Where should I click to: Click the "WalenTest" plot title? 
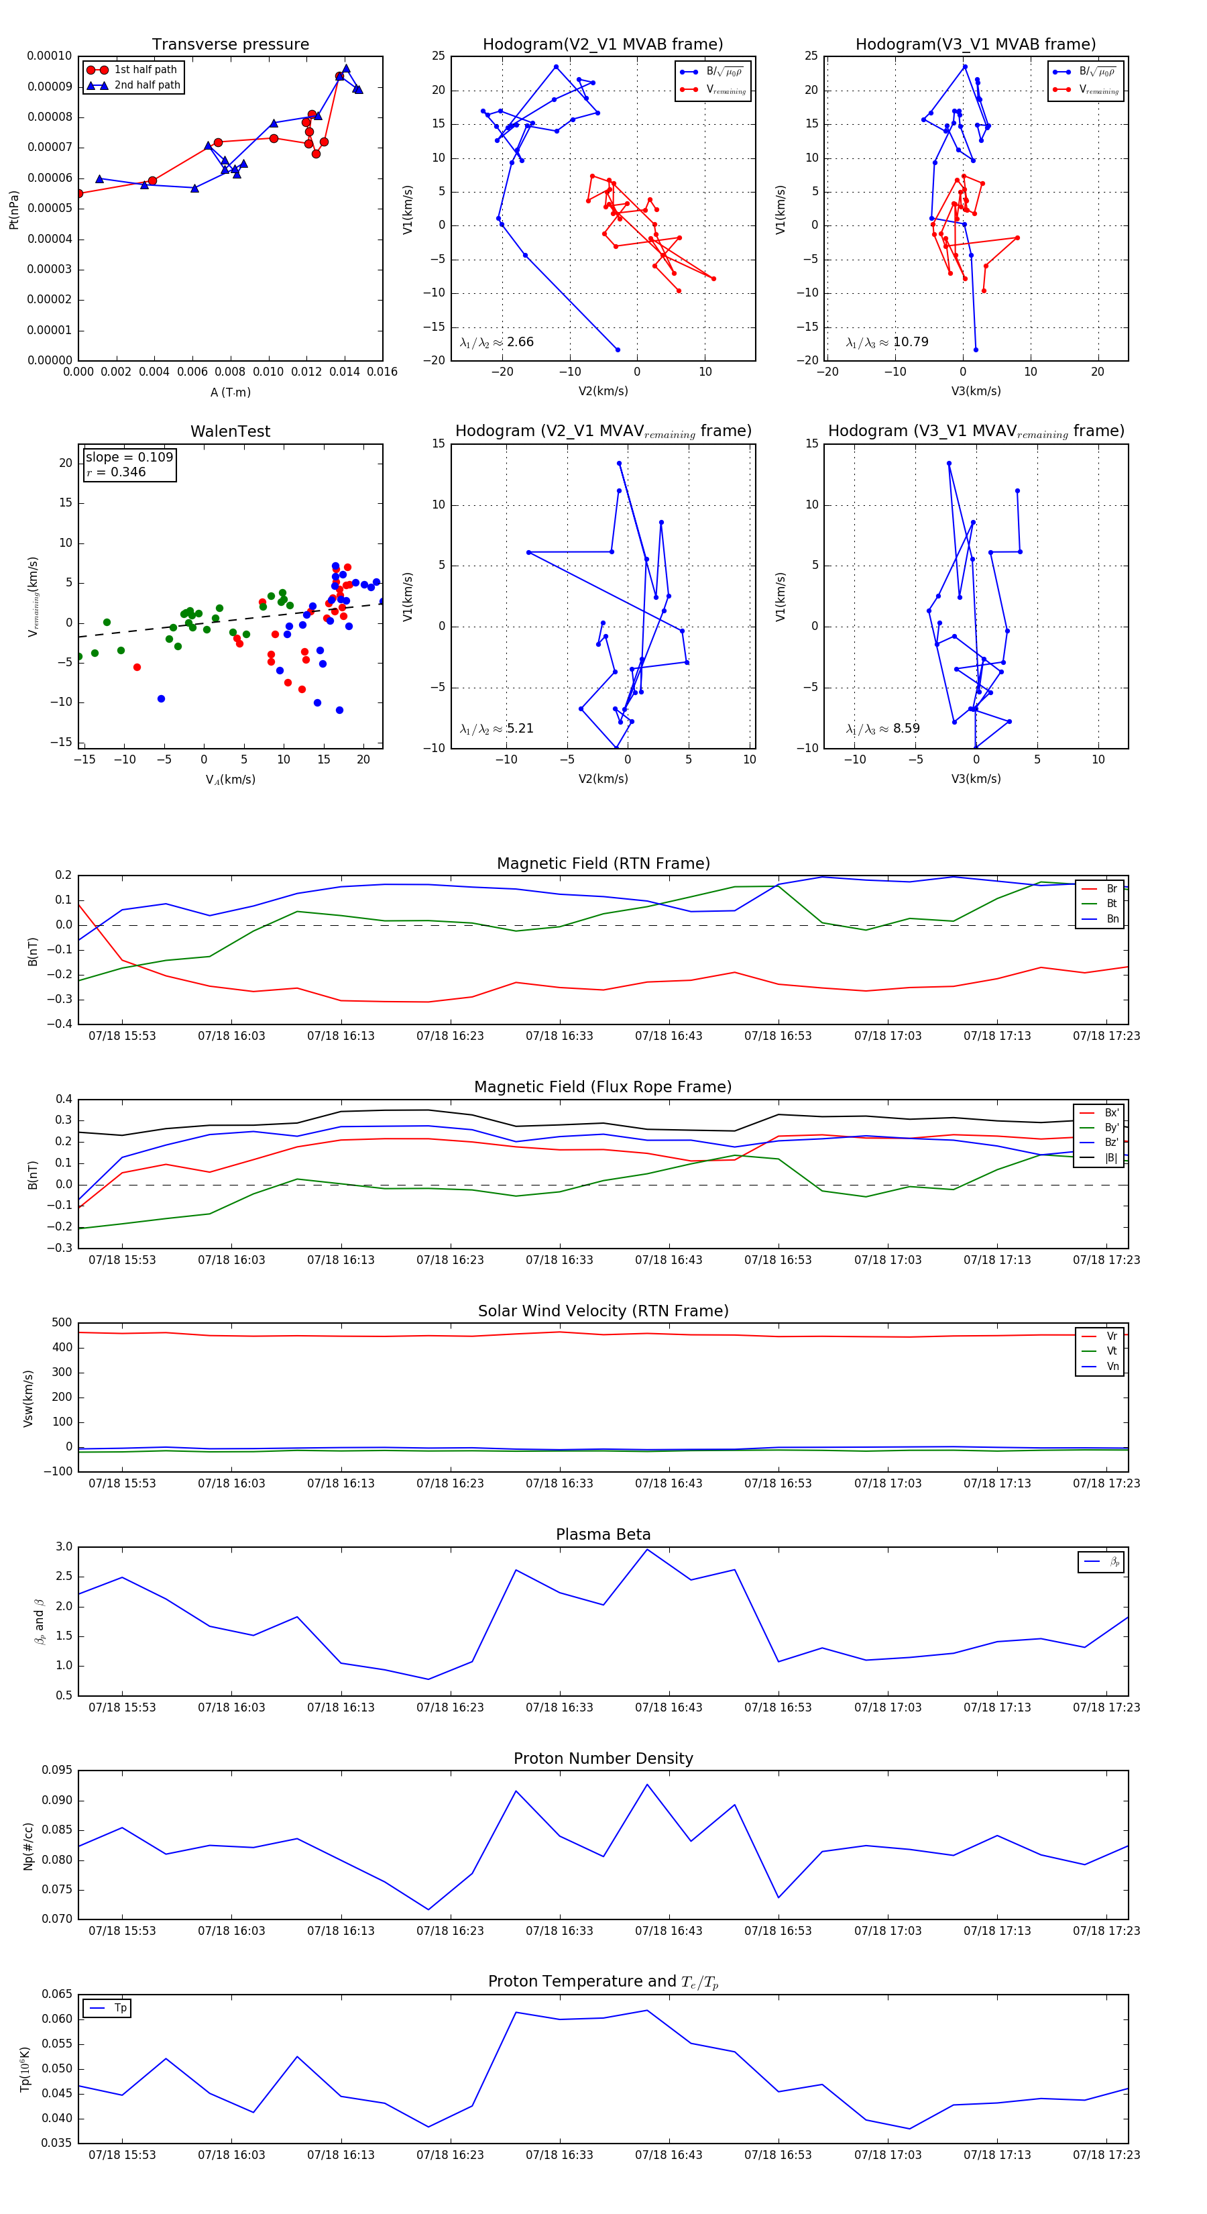click(x=230, y=431)
